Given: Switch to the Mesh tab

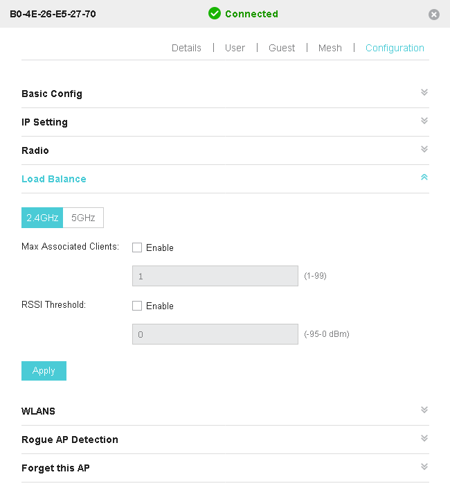Looking at the screenshot, I should click(330, 48).
